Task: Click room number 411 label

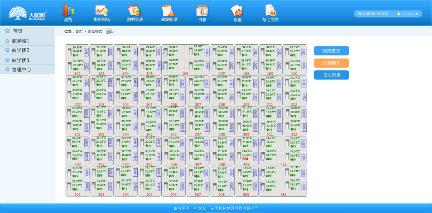Action: click(284, 165)
